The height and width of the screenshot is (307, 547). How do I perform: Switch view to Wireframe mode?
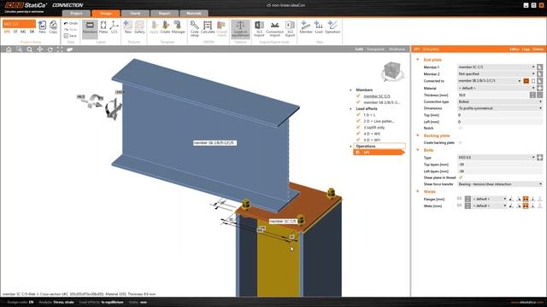coord(397,49)
